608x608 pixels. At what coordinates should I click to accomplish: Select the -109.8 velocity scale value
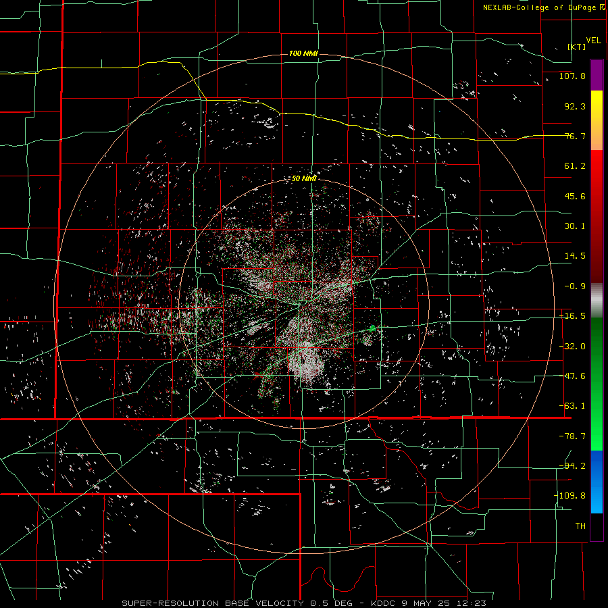coord(569,496)
